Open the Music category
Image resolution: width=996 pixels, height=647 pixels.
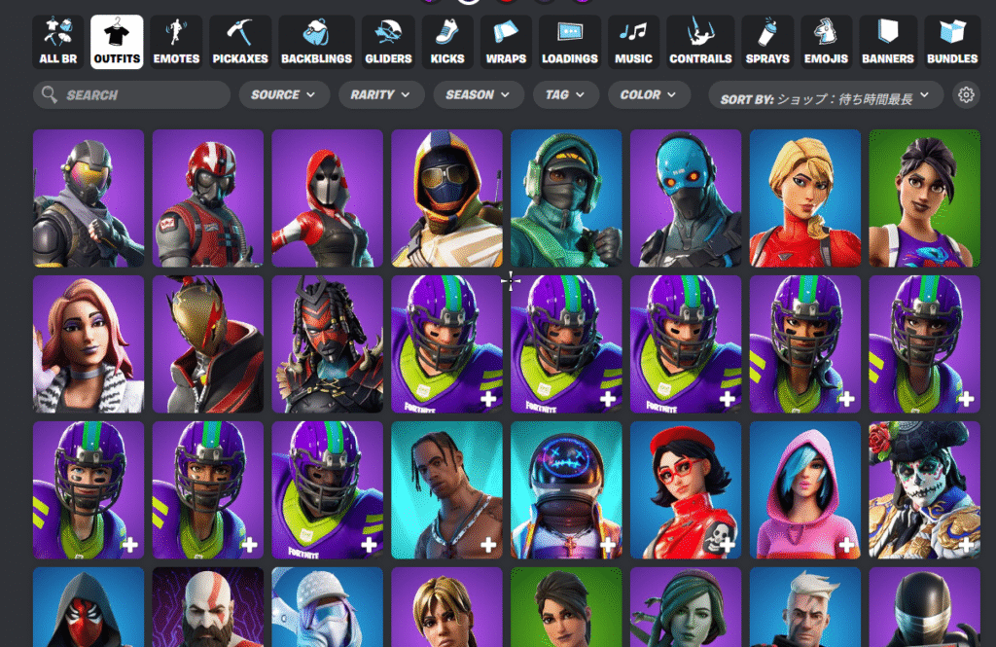(x=633, y=42)
